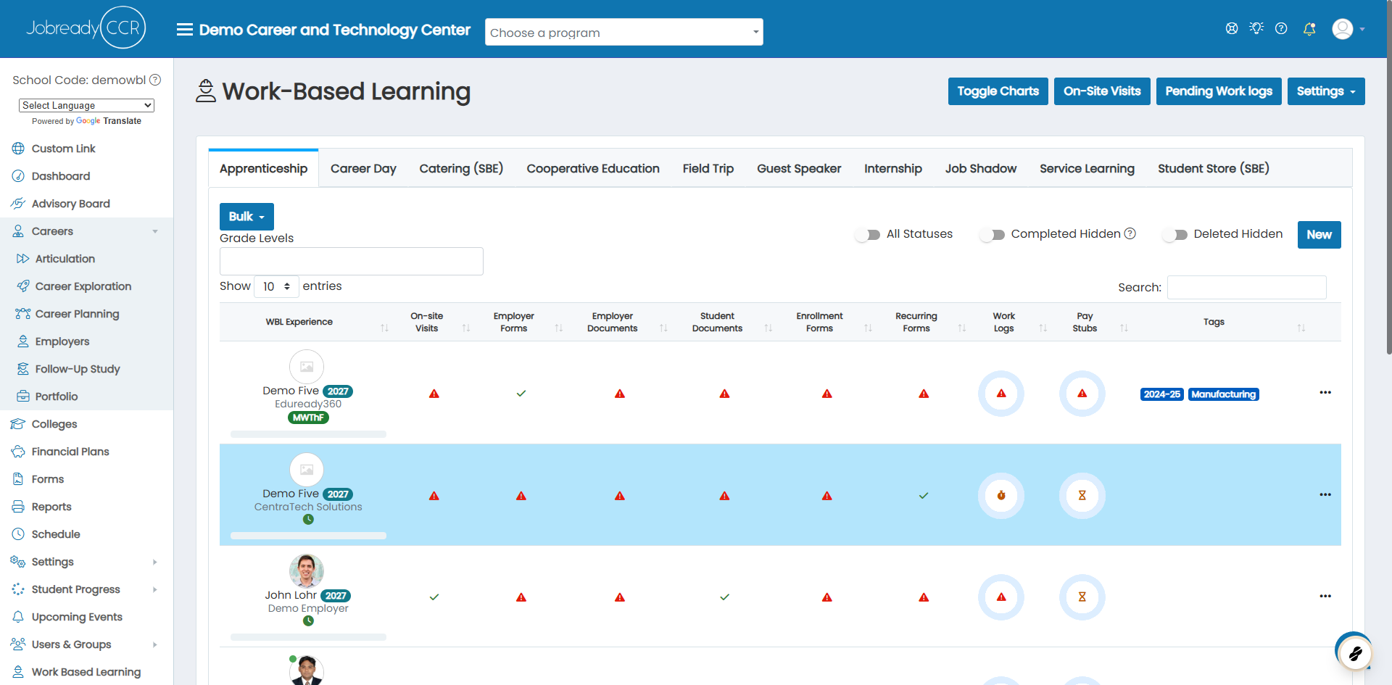Click the Pending Work logs button
1392x685 pixels.
click(x=1219, y=91)
